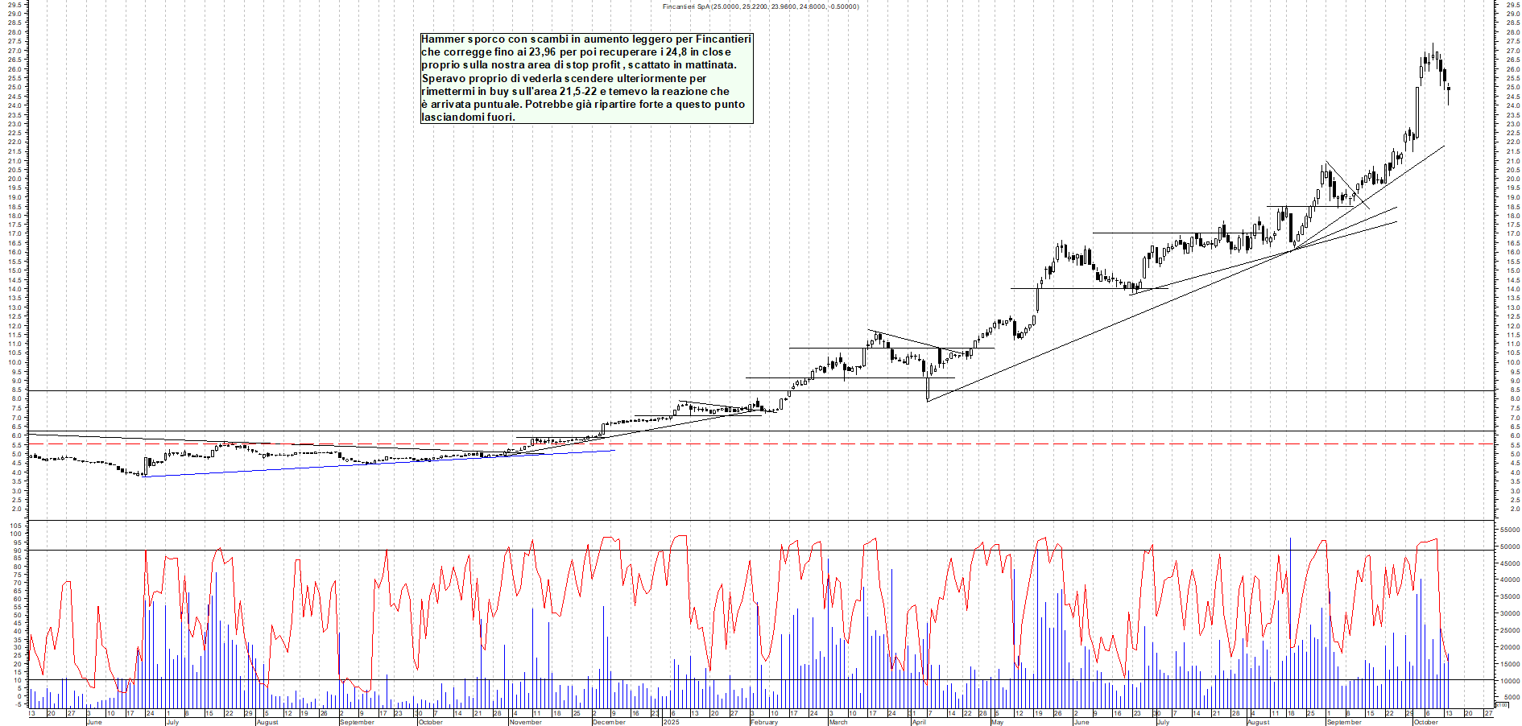Select the Hammer sporco annotation text box
Viewport: 1522px width, 726px height.
(x=586, y=78)
